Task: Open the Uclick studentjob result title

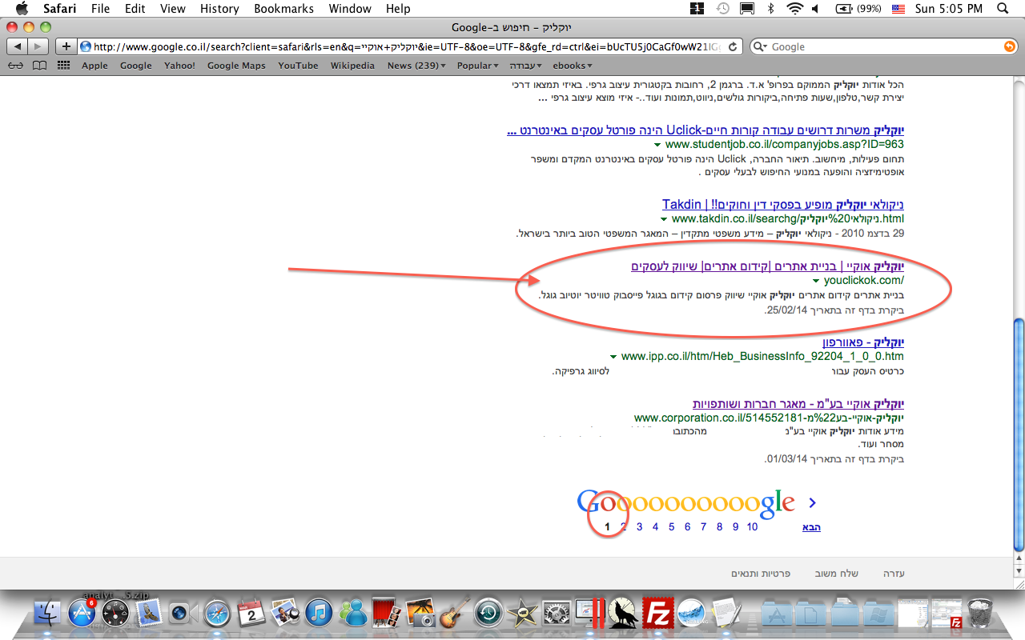Action: 705,130
